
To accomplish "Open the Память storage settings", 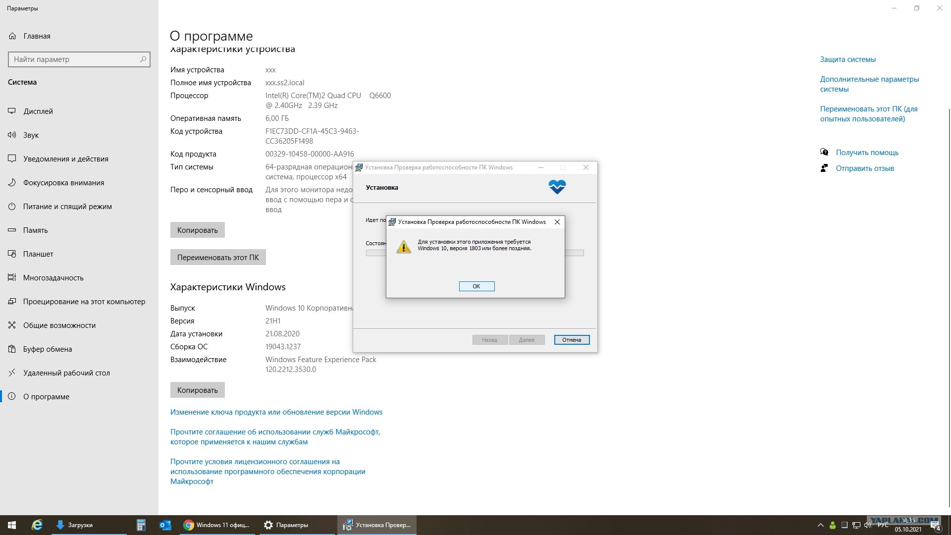I will [35, 230].
